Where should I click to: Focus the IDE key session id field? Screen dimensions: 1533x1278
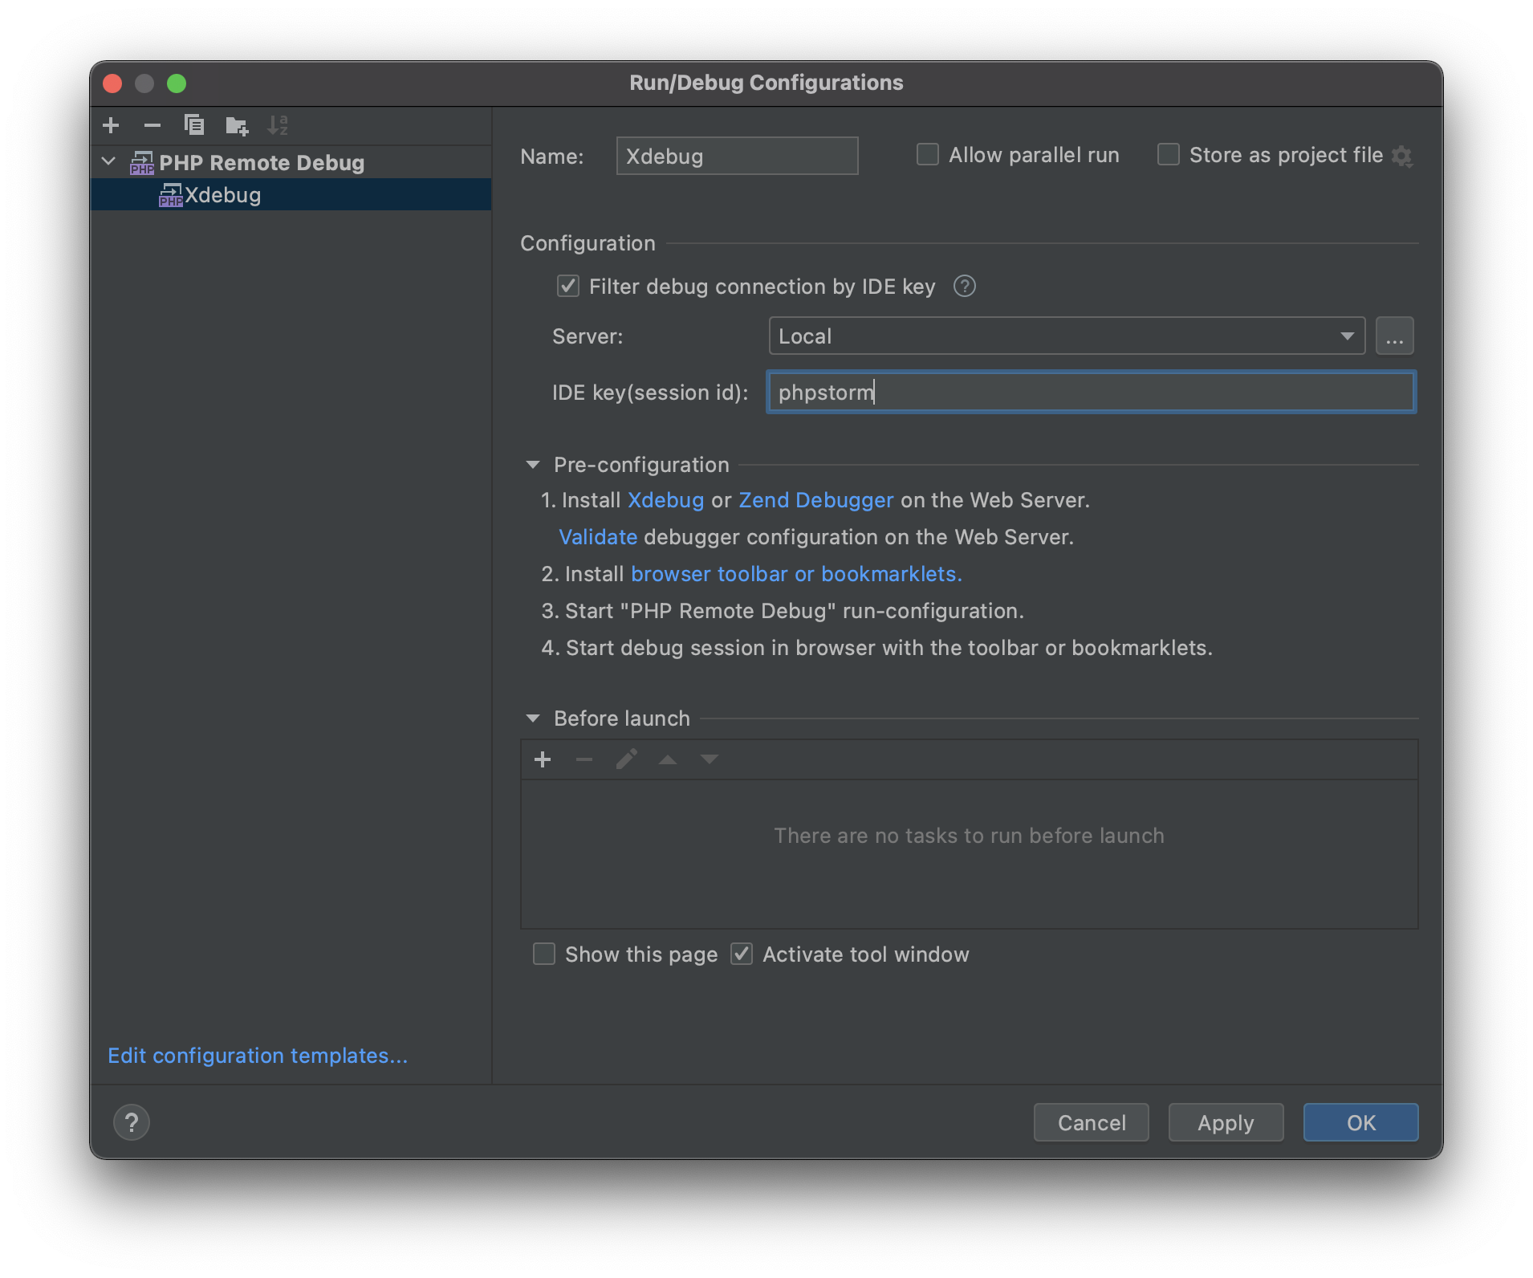tap(1091, 393)
